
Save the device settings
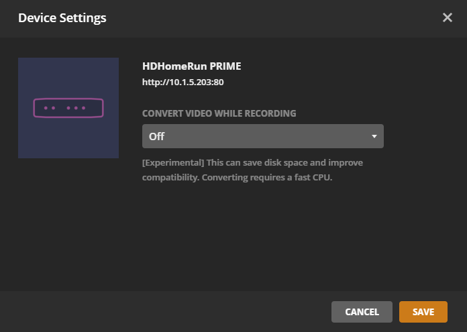pyautogui.click(x=423, y=312)
